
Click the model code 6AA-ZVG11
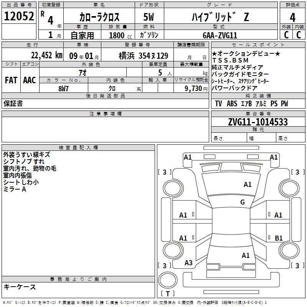pyautogui.click(x=220, y=35)
